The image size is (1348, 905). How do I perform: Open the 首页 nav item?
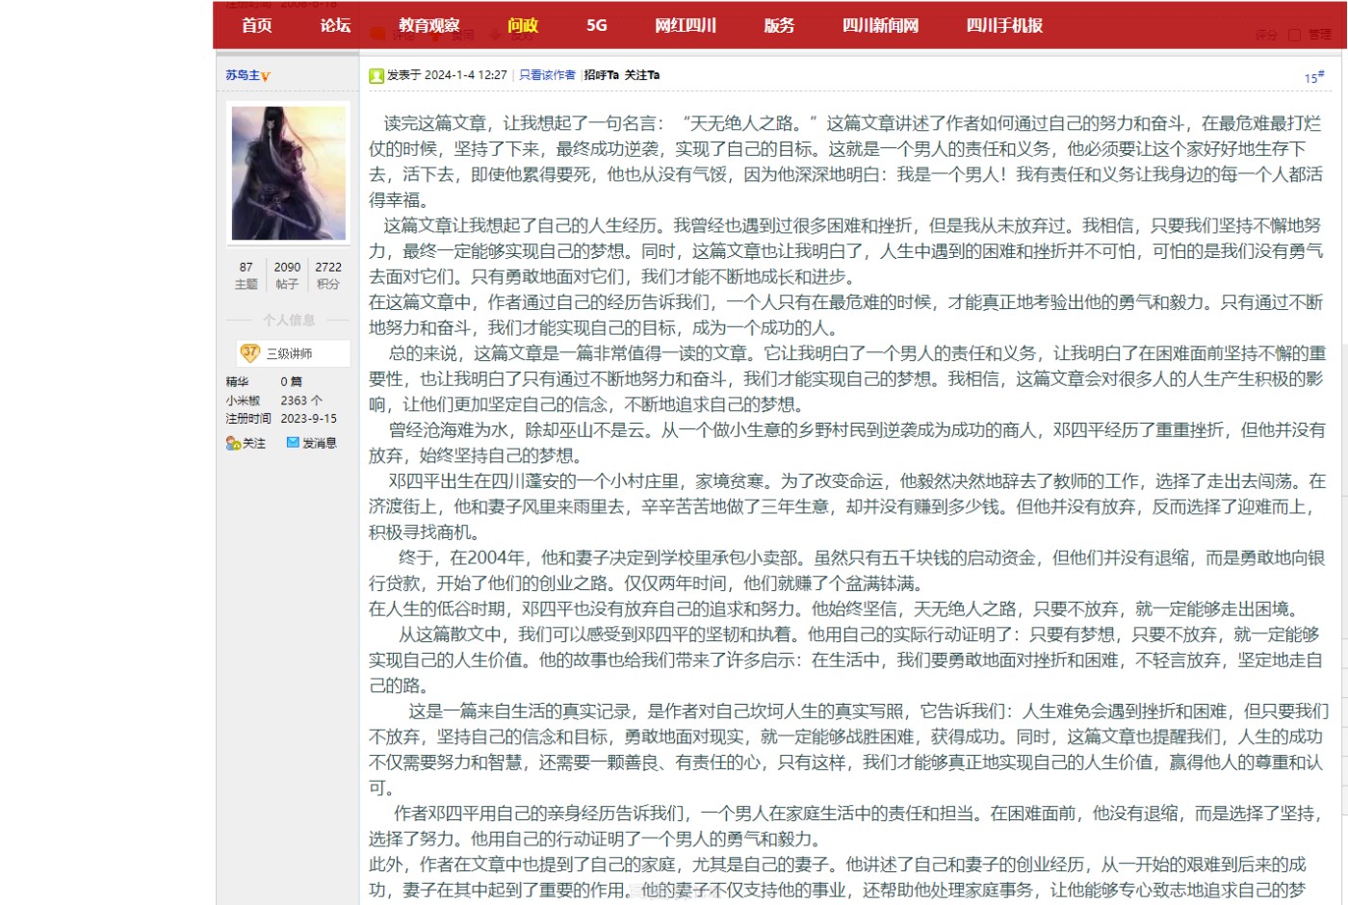[257, 25]
